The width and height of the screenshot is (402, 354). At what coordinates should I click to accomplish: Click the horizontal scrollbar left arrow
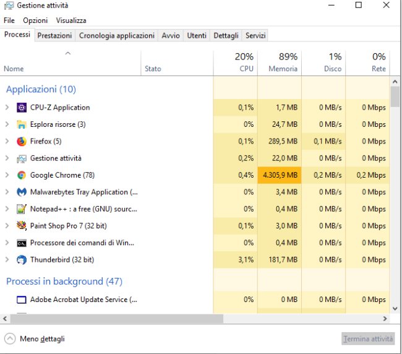click(x=5, y=319)
